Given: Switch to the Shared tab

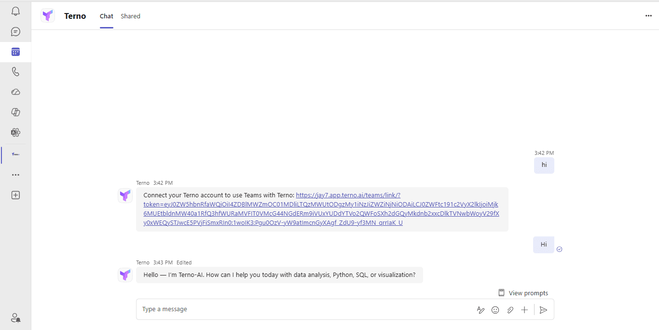Looking at the screenshot, I should [x=130, y=16].
